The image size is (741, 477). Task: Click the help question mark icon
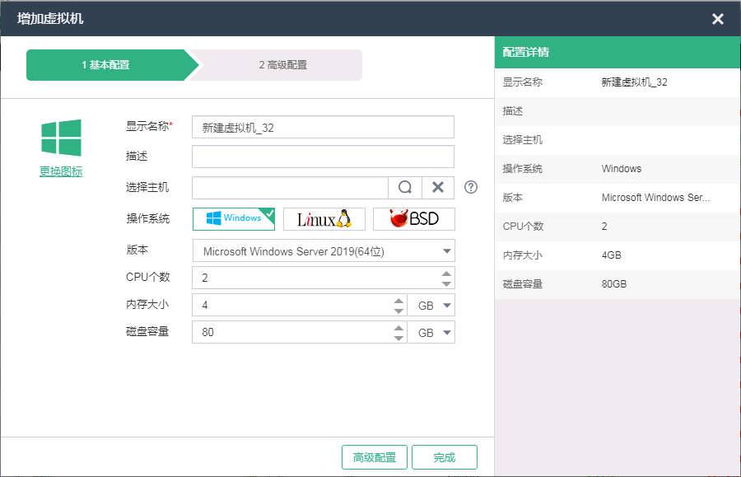pos(471,188)
